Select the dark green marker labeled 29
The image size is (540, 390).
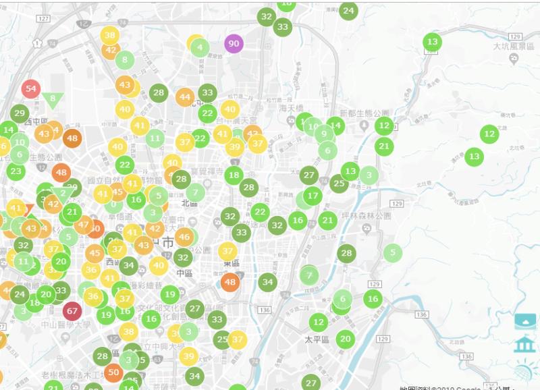point(20,114)
